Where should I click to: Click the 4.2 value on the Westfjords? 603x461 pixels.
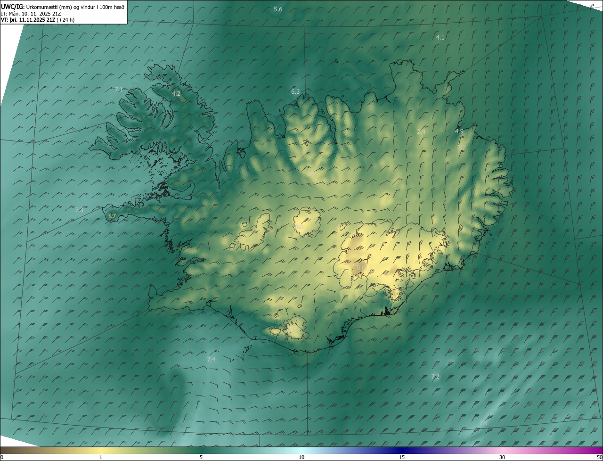[176, 94]
